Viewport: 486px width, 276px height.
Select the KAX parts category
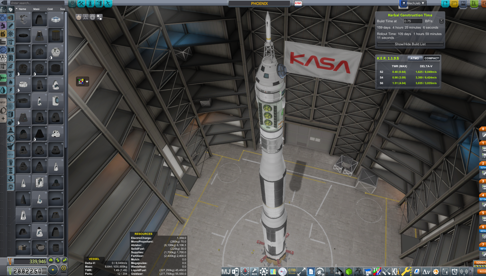point(3,58)
